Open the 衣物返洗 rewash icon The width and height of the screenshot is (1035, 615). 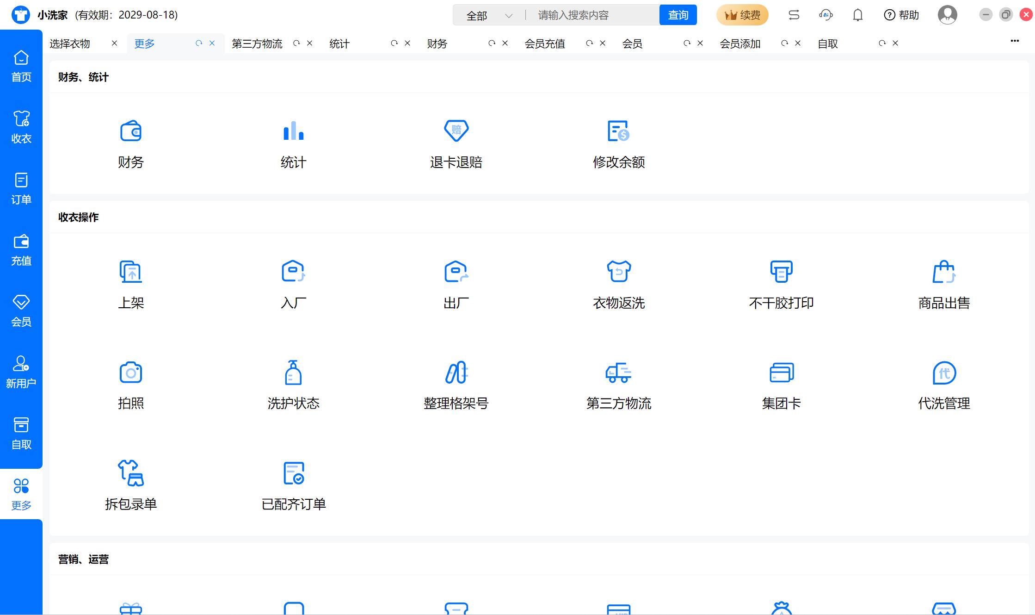point(618,272)
